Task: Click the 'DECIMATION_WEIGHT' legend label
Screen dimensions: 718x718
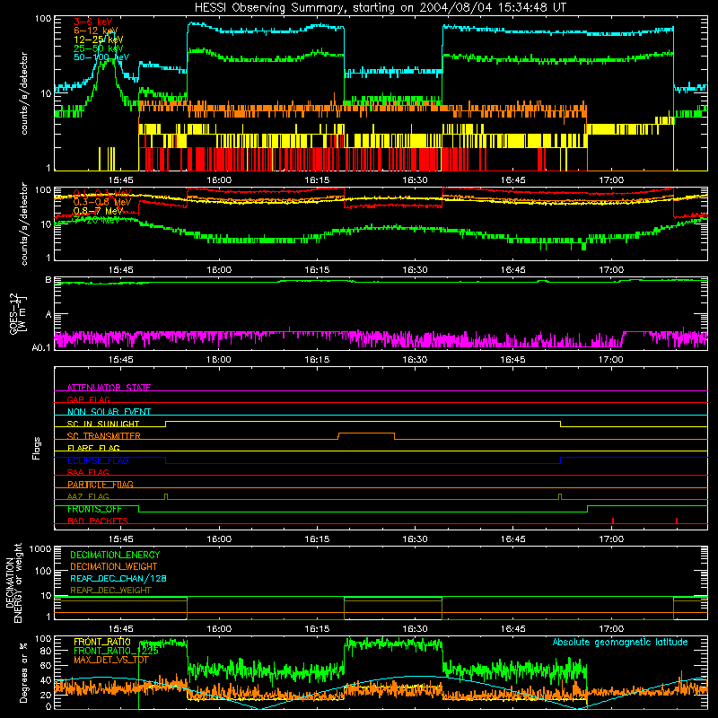Action: [x=114, y=566]
